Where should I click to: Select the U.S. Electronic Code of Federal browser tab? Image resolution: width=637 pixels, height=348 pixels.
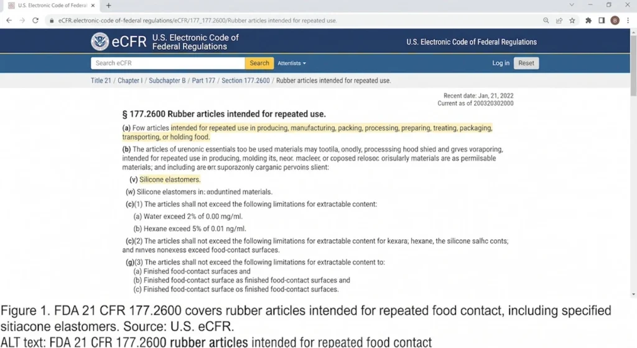[52, 5]
